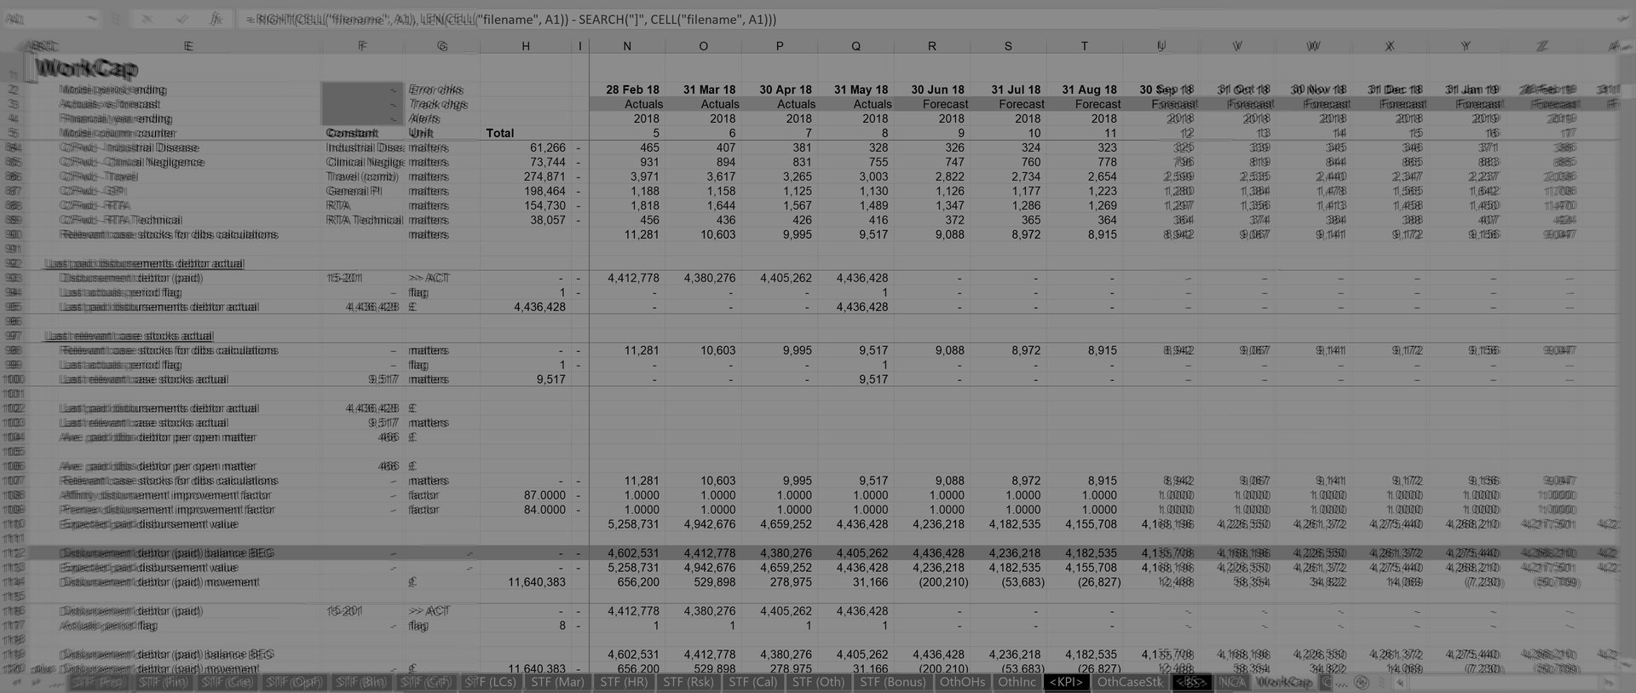Select the NCA sheet tab

tap(1231, 682)
